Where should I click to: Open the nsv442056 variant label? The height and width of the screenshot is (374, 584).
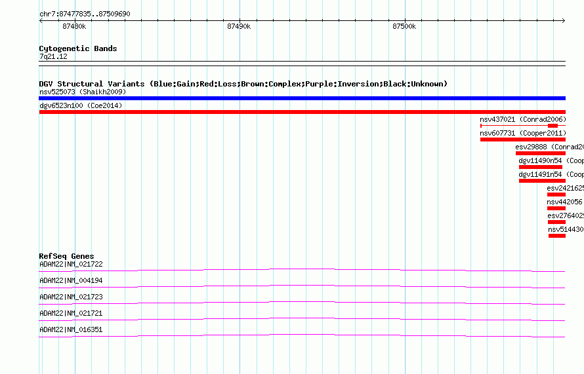[564, 202]
